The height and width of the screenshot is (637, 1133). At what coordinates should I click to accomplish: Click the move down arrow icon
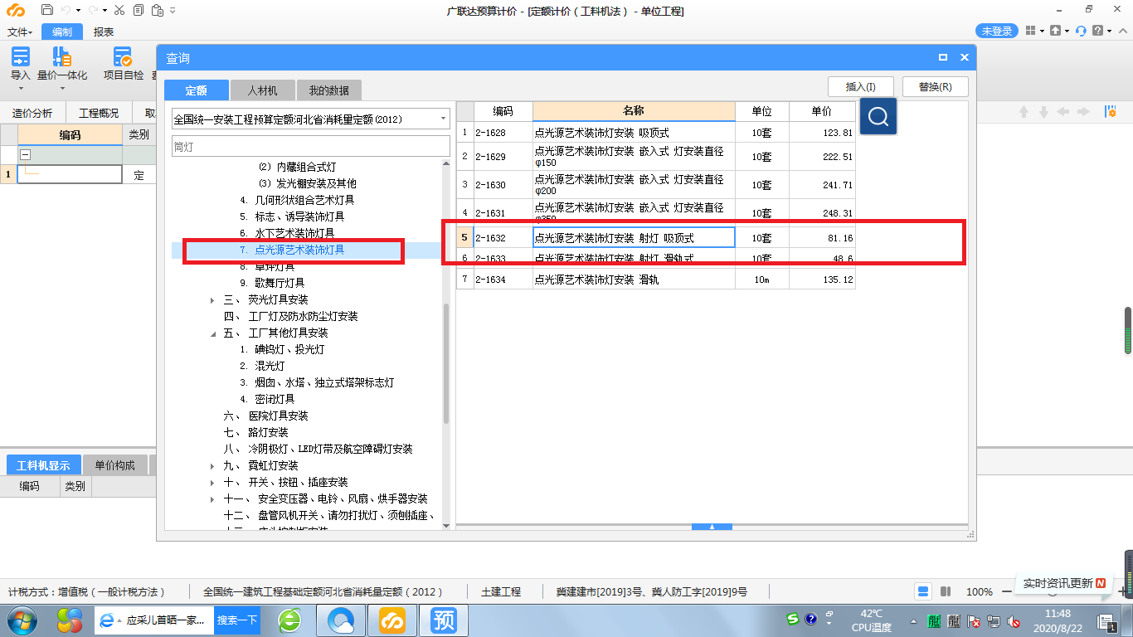[1043, 112]
